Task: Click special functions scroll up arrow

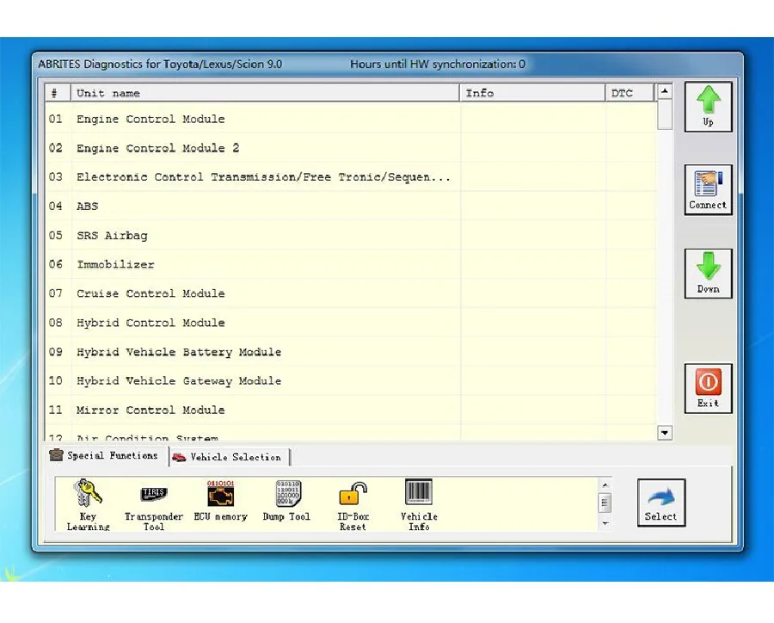Action: click(605, 485)
